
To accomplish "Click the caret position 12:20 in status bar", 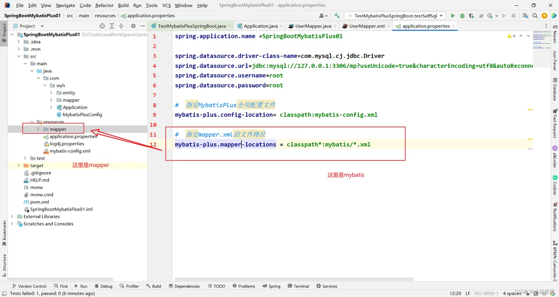I will (x=456, y=293).
